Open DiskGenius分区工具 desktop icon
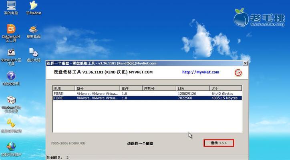 point(11,33)
